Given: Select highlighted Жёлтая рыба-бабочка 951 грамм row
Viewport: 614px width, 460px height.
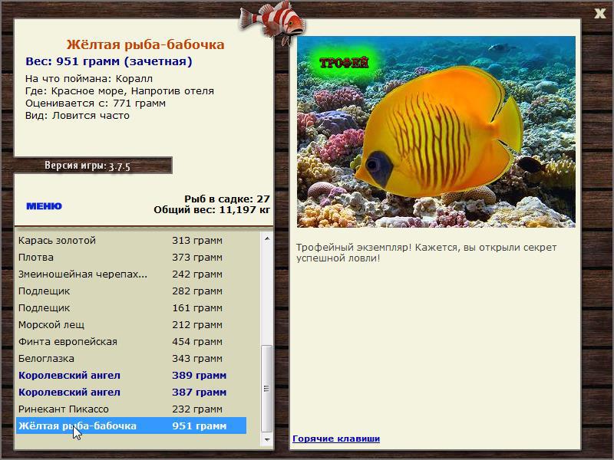Looking at the screenshot, I should 131,426.
